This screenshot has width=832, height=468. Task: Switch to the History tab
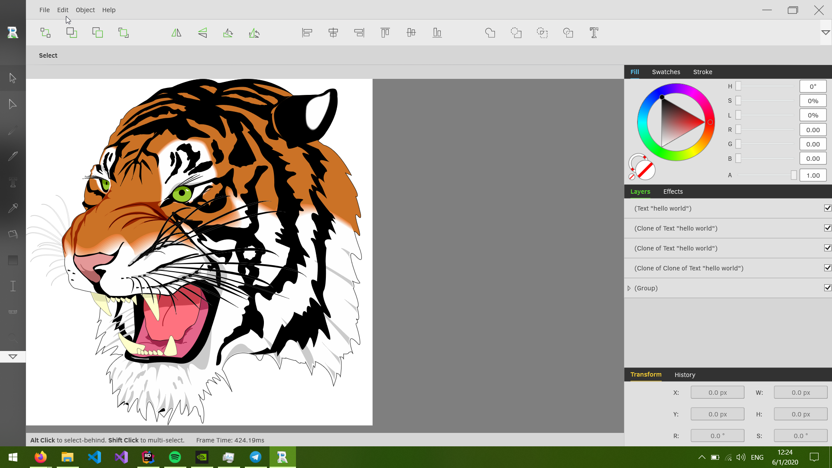click(685, 375)
